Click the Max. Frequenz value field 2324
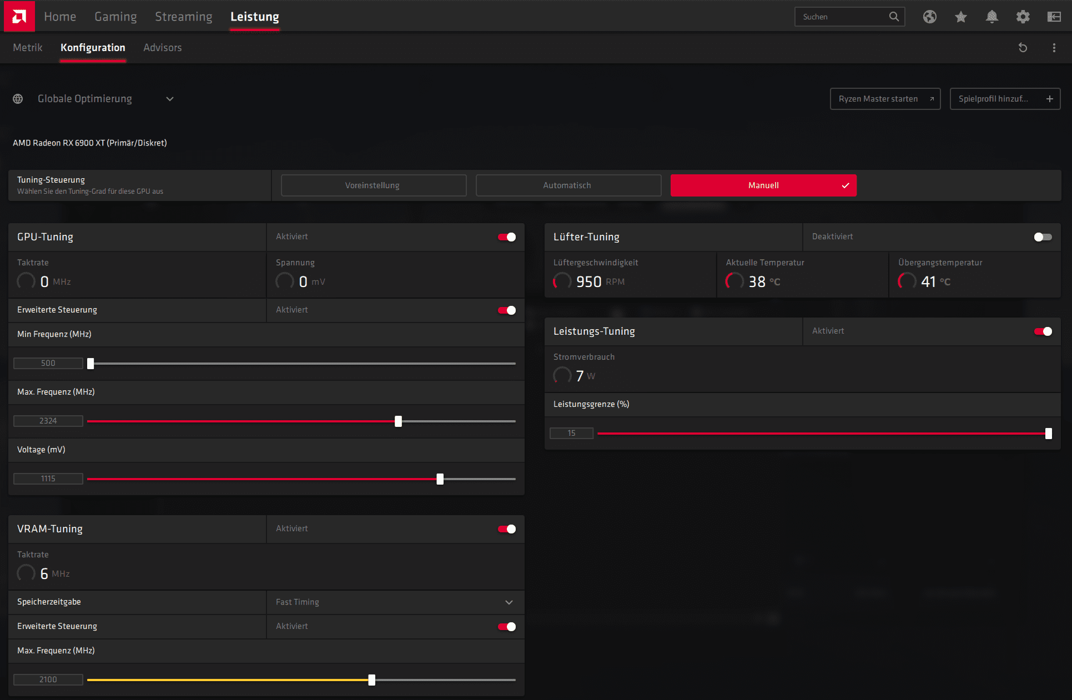This screenshot has width=1072, height=700. click(48, 421)
